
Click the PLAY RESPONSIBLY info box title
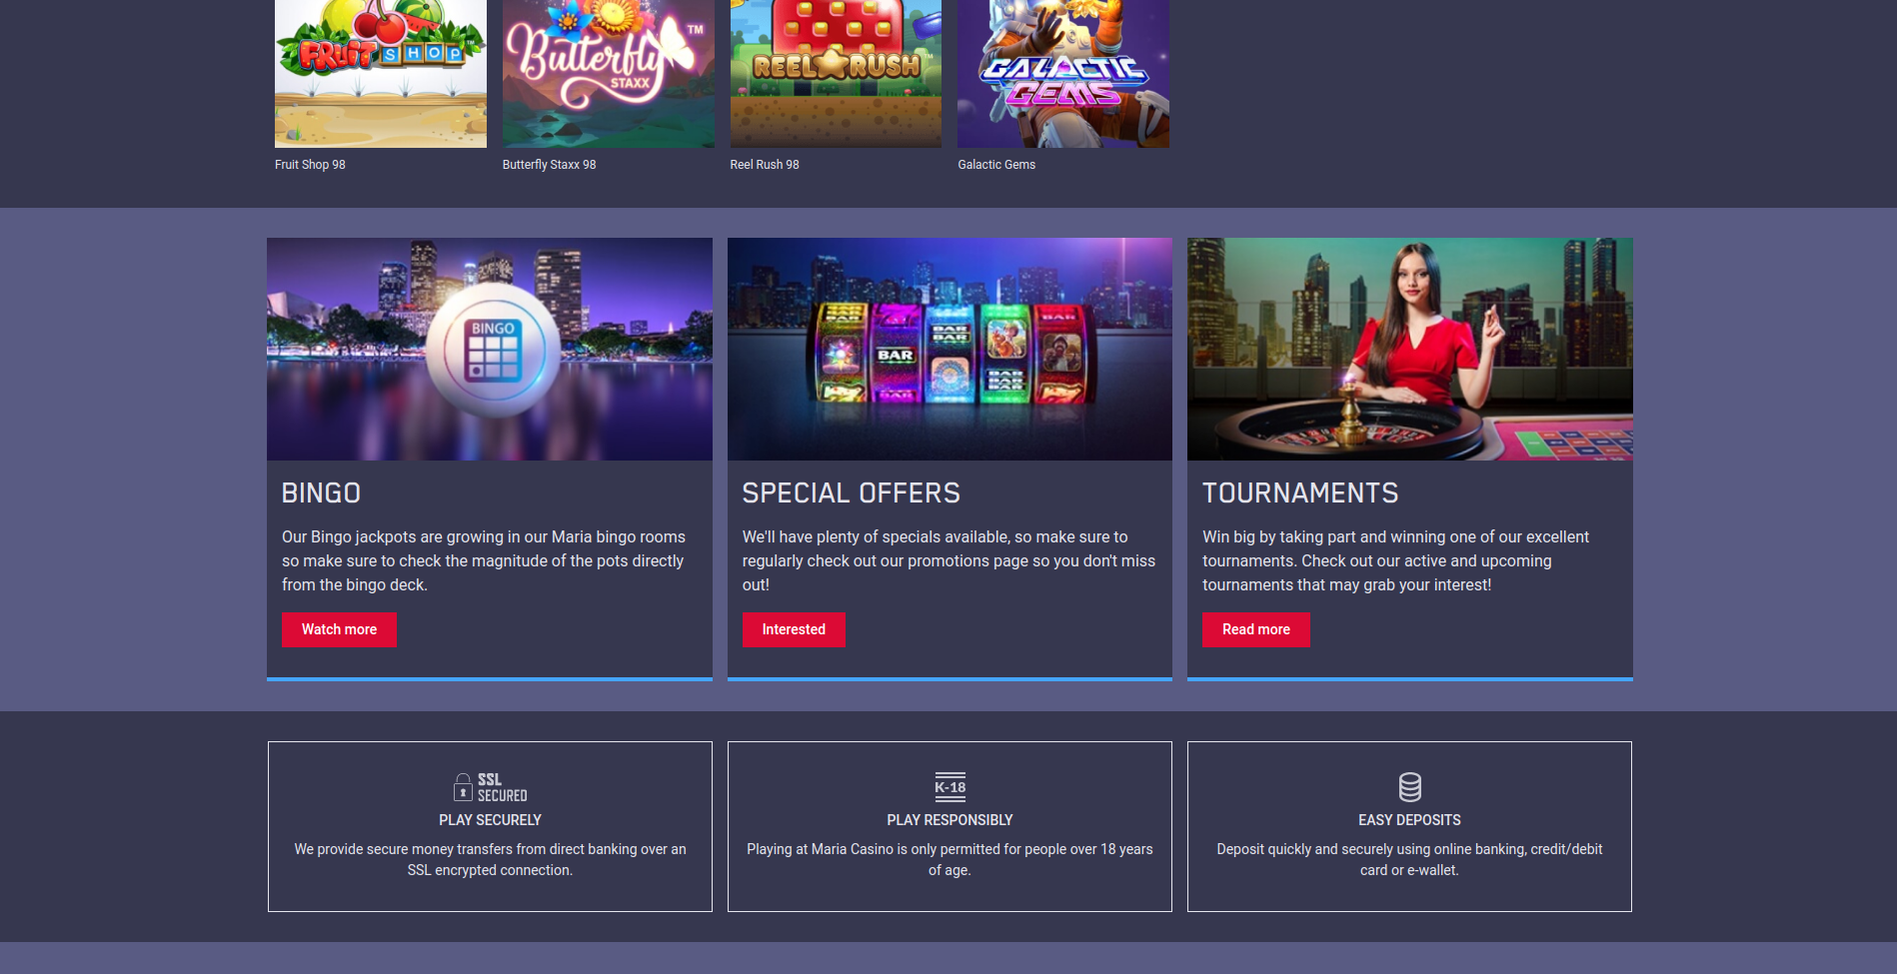(949, 820)
